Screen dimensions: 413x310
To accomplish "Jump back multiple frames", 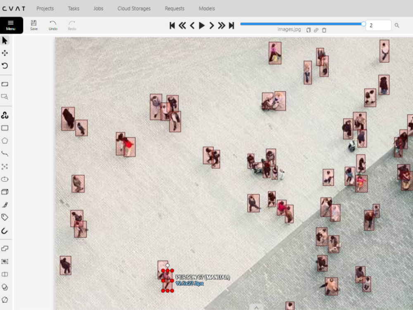I will [182, 25].
